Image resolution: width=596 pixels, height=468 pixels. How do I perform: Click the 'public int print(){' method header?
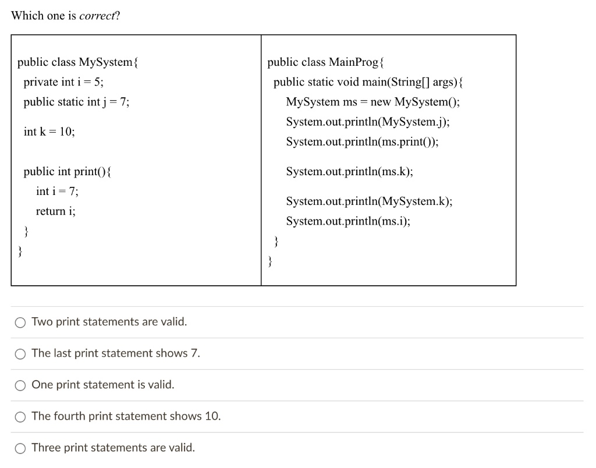[x=69, y=171]
